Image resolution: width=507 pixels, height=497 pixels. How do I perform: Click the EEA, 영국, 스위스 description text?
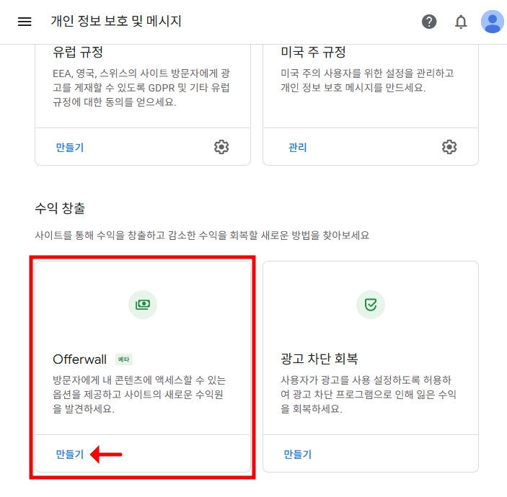click(x=141, y=88)
